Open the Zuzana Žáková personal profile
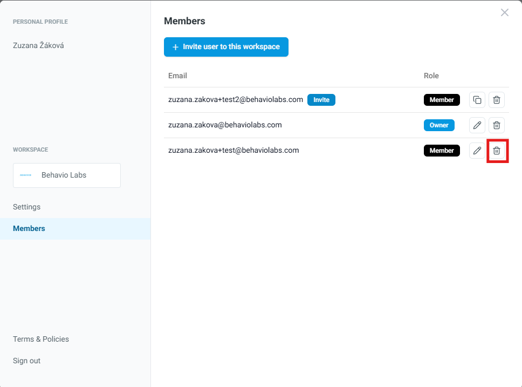The width and height of the screenshot is (522, 387). (38, 46)
